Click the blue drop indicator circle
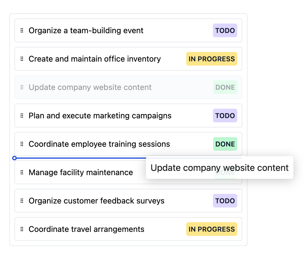 14,158
